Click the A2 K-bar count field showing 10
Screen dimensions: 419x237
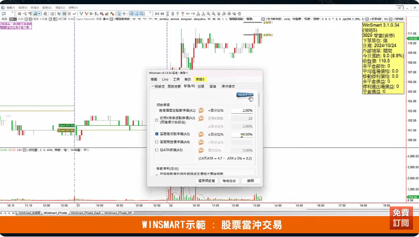pyautogui.click(x=242, y=118)
